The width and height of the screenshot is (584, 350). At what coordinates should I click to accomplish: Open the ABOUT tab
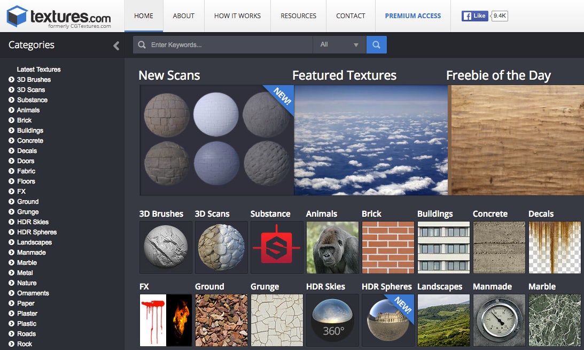(184, 16)
